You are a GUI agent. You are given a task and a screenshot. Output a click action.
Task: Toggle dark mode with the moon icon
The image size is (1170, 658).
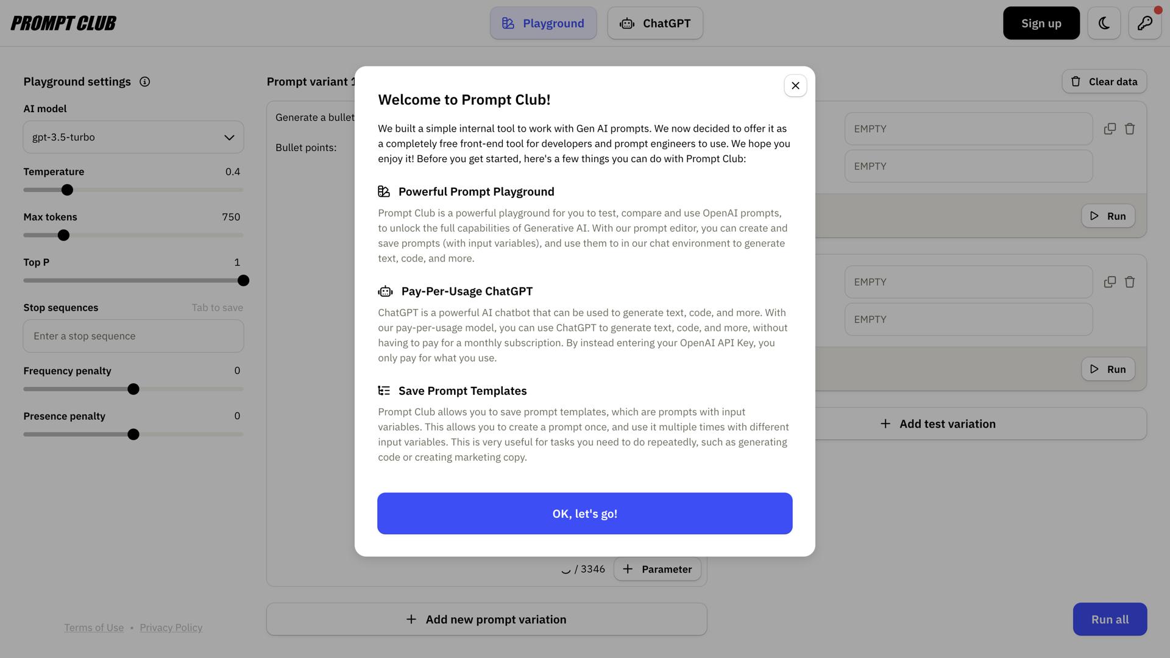pos(1104,23)
